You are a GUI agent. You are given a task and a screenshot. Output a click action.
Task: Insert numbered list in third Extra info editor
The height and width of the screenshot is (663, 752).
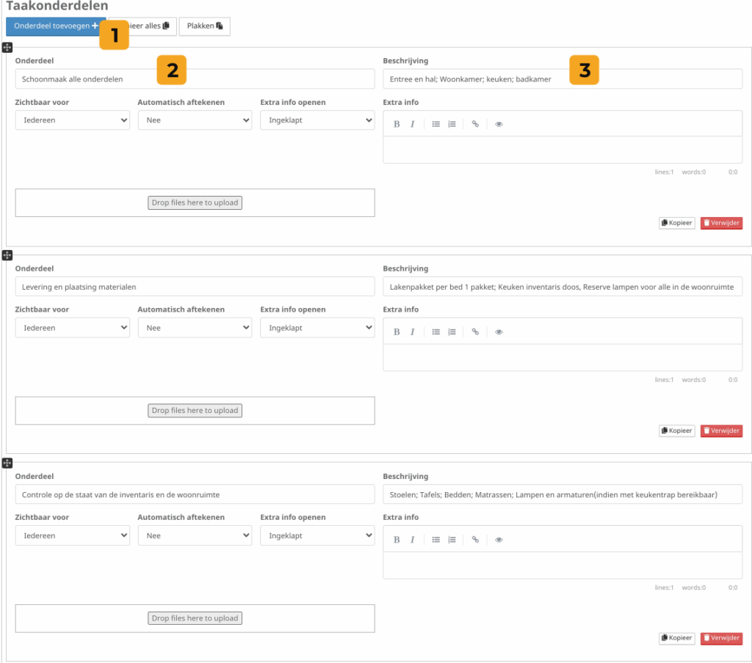pyautogui.click(x=452, y=539)
